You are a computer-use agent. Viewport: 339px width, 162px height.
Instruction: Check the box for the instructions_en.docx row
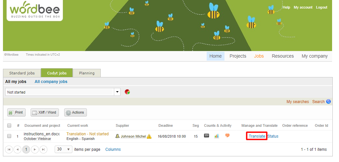tap(9, 136)
